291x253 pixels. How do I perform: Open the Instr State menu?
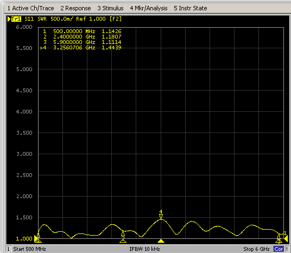(191, 8)
